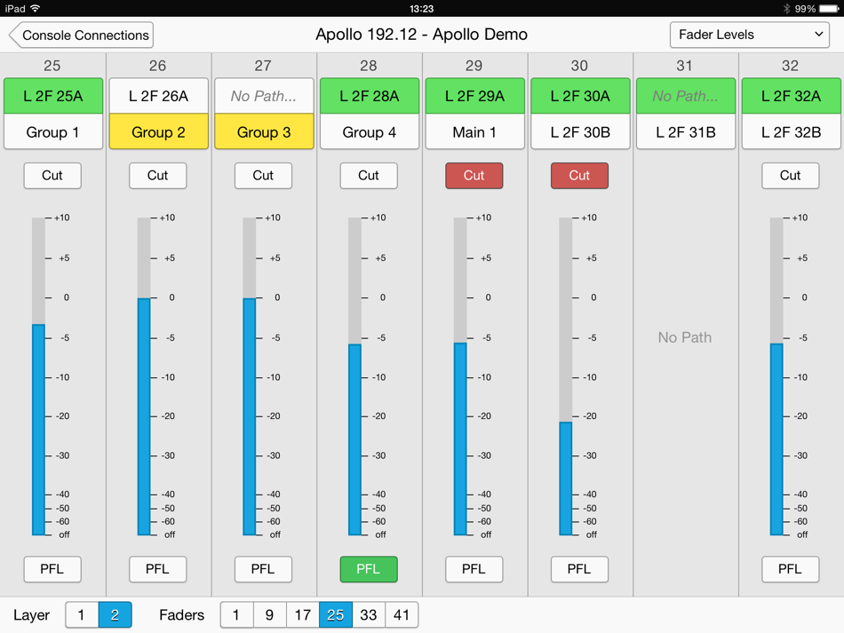The image size is (844, 633).
Task: Select the L 2F 30B path
Action: 580,131
